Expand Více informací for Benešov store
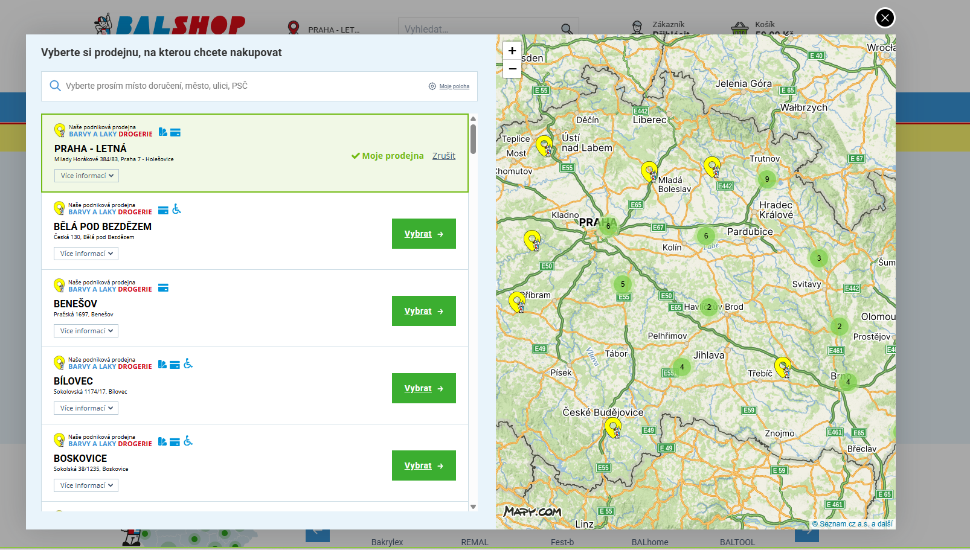The width and height of the screenshot is (970, 550). 86,331
